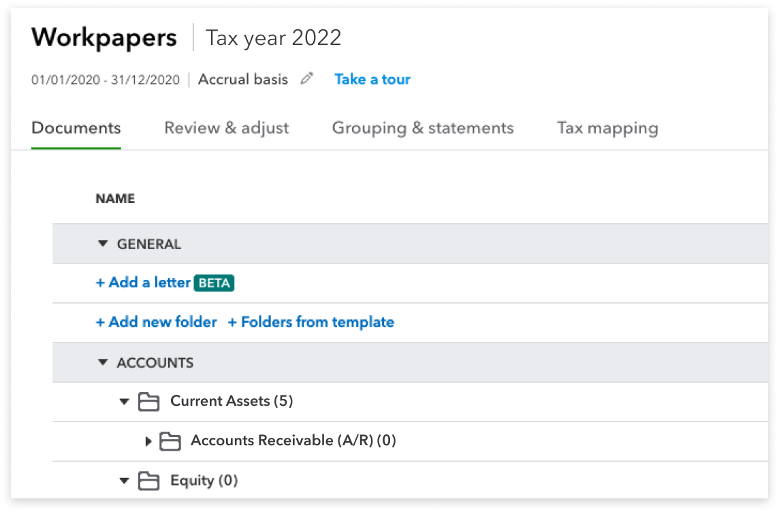
Task: Collapse the GENERAL section
Action: (103, 244)
